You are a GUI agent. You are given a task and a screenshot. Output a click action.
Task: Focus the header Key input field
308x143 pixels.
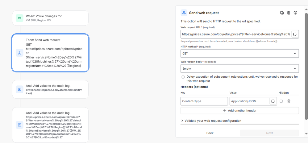(204, 101)
